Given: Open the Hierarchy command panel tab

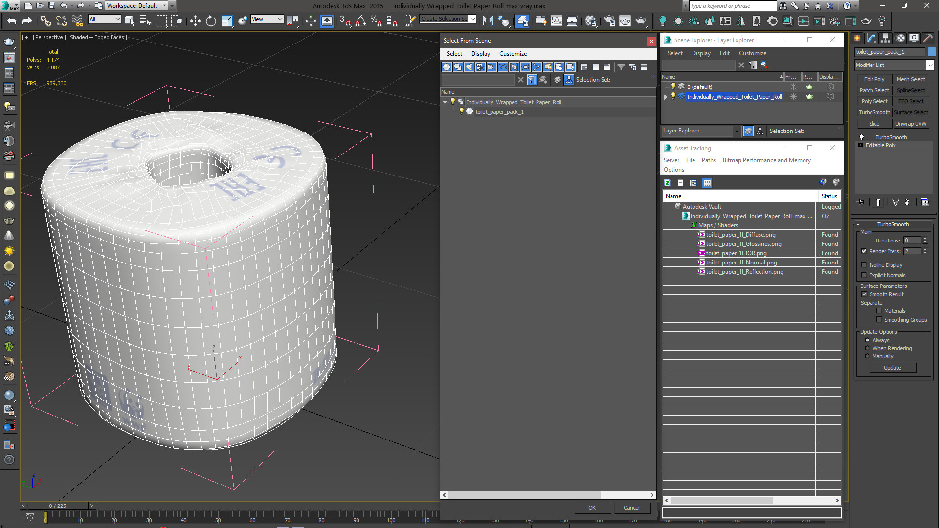Looking at the screenshot, I should click(x=885, y=38).
